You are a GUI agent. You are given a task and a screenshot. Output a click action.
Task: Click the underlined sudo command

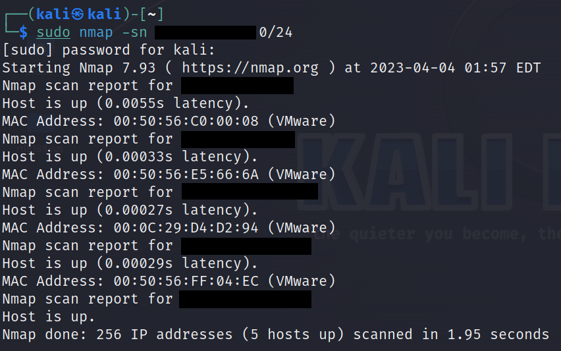(53, 32)
